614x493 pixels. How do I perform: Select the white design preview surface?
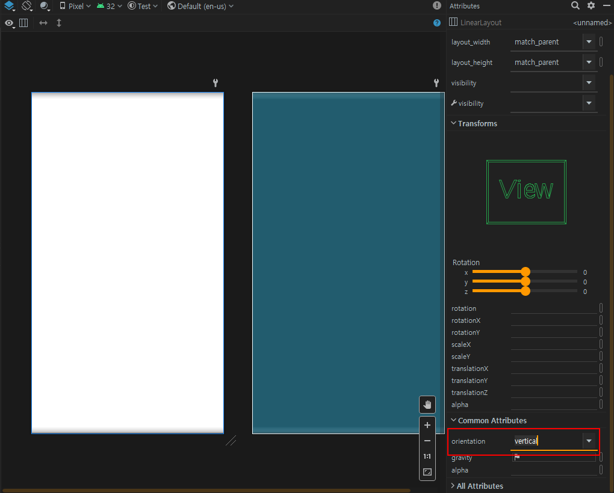(128, 263)
